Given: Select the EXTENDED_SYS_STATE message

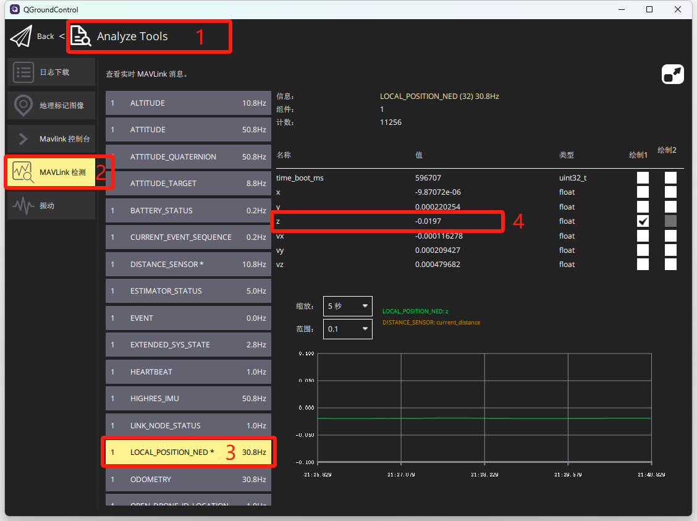Looking at the screenshot, I should [188, 345].
